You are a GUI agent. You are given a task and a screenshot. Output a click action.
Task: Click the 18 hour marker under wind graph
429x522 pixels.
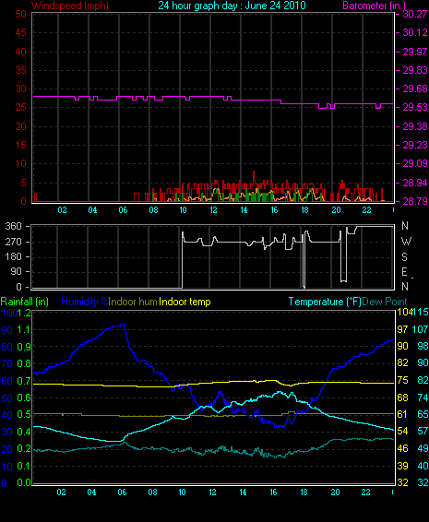(x=304, y=210)
